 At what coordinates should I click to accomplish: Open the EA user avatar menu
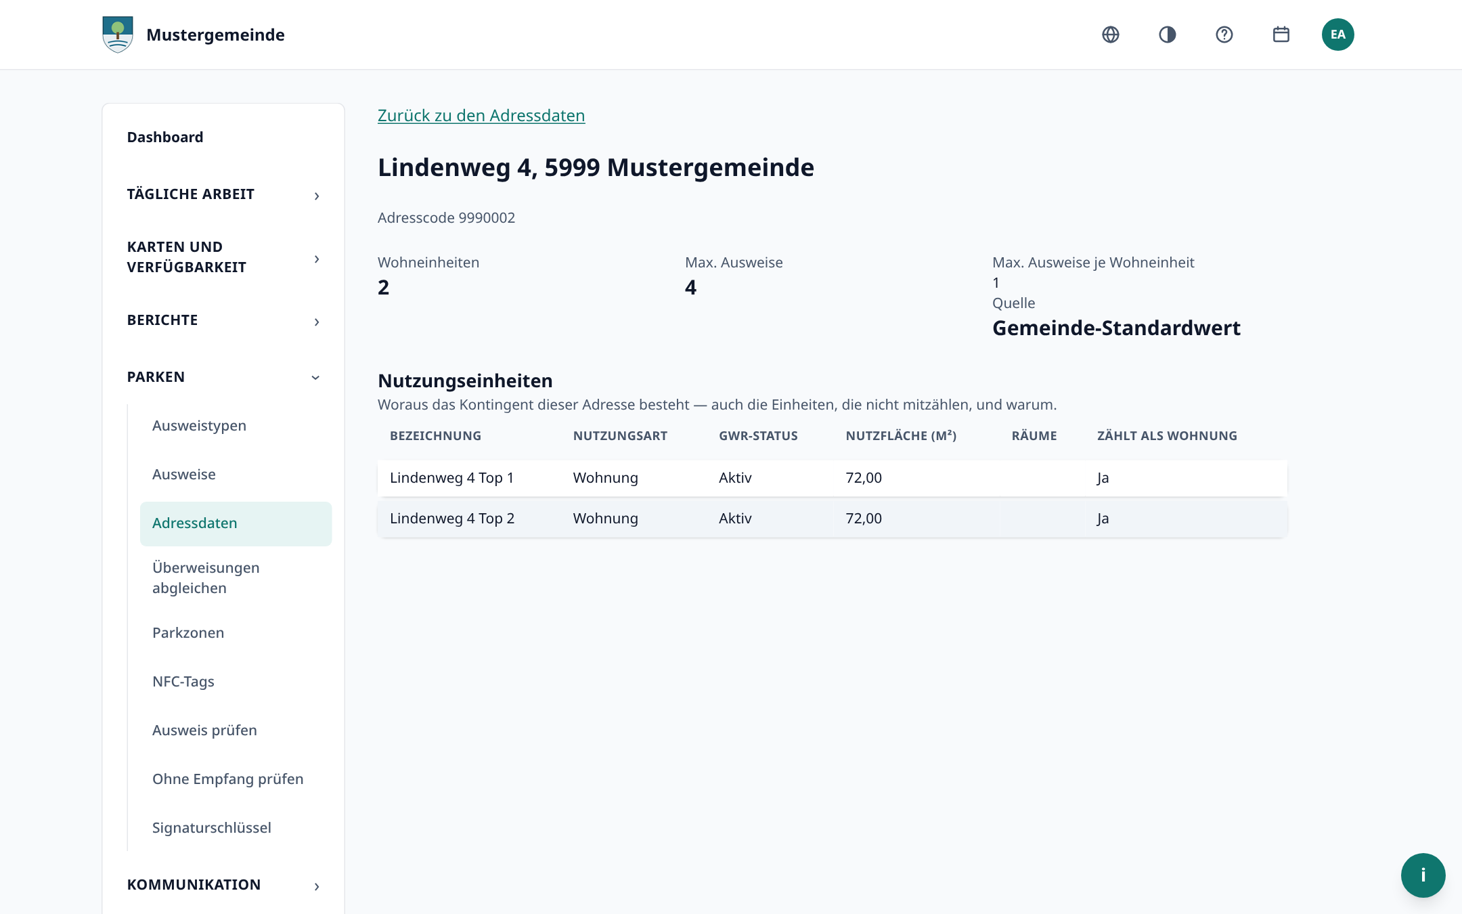coord(1338,35)
